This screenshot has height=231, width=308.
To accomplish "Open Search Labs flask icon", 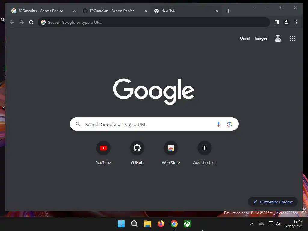I will [x=278, y=38].
